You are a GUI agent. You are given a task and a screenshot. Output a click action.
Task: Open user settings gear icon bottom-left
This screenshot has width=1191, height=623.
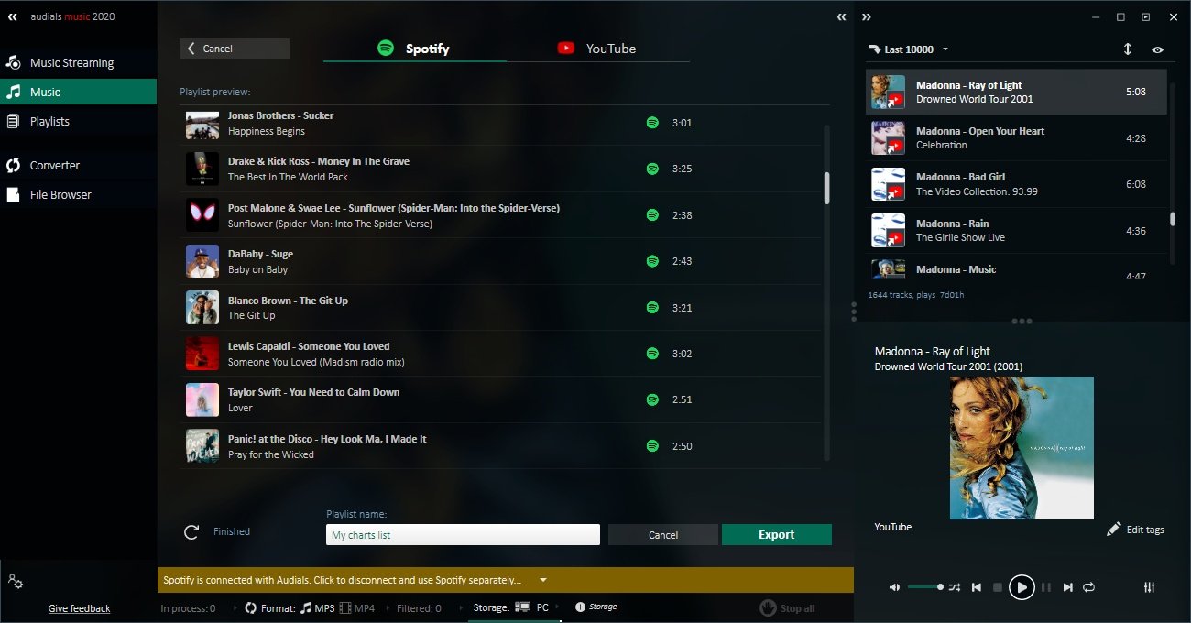tap(15, 581)
